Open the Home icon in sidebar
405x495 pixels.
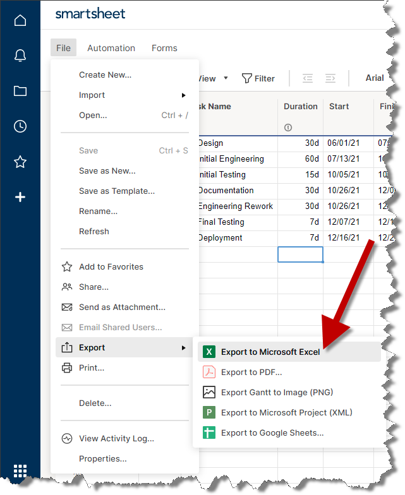(20, 20)
